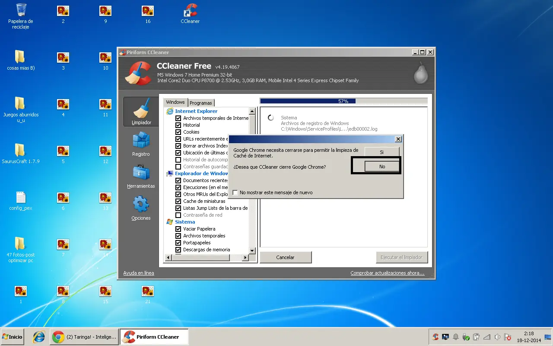The width and height of the screenshot is (553, 346).
Task: Select the desktop image file named 16
Action: coord(148,10)
